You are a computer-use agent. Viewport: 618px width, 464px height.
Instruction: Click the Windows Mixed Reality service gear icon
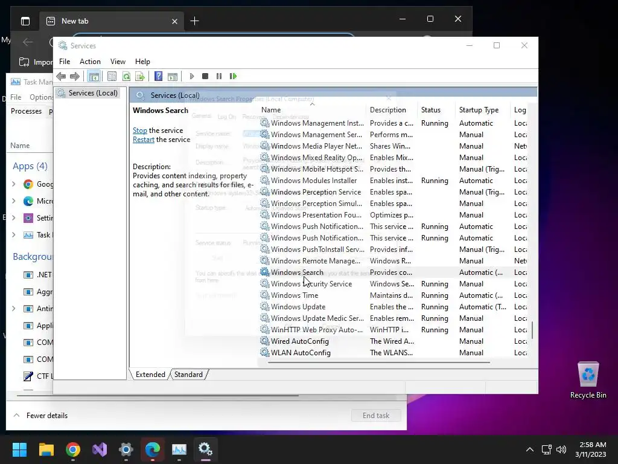[264, 158]
